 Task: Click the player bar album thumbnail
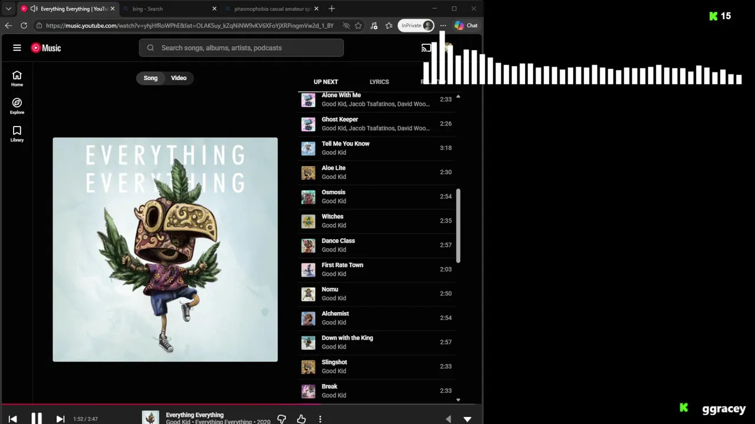click(150, 418)
